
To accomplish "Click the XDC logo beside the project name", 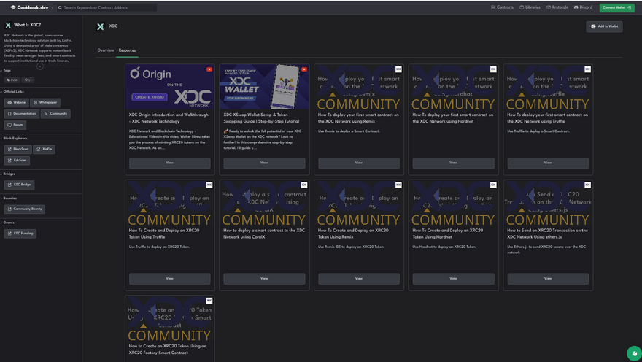I will pos(100,26).
